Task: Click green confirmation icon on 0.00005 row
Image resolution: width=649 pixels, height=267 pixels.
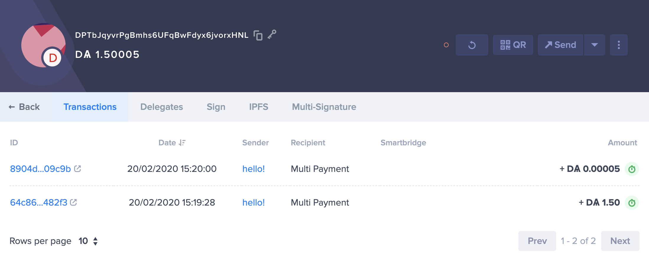Action: coord(632,169)
